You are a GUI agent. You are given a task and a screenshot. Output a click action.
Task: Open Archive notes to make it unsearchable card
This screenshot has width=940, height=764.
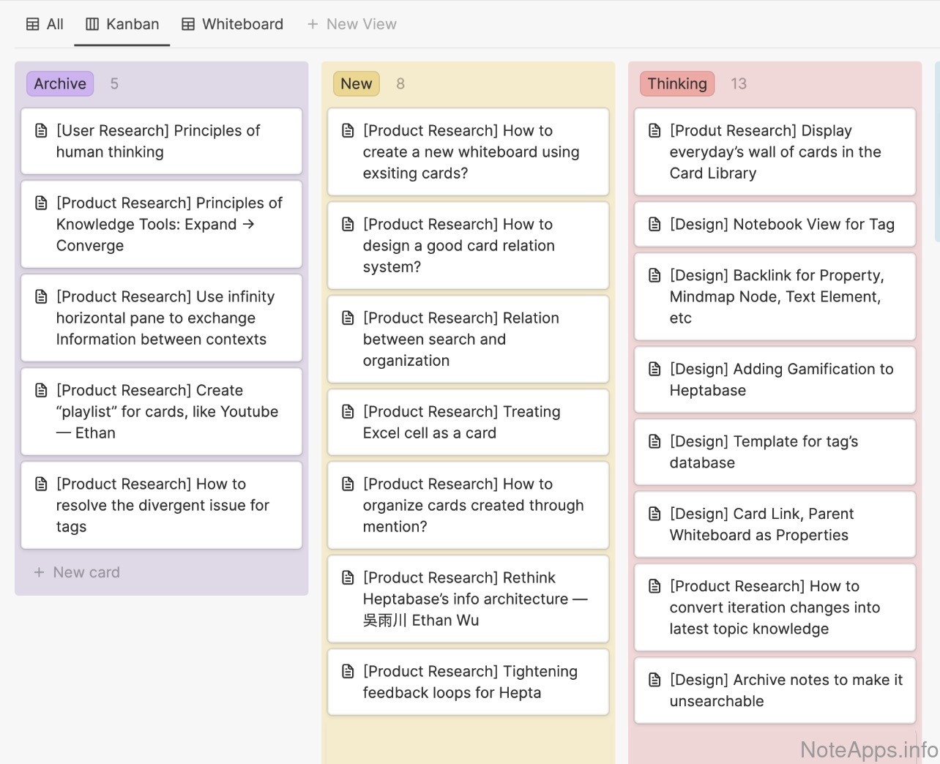point(785,690)
